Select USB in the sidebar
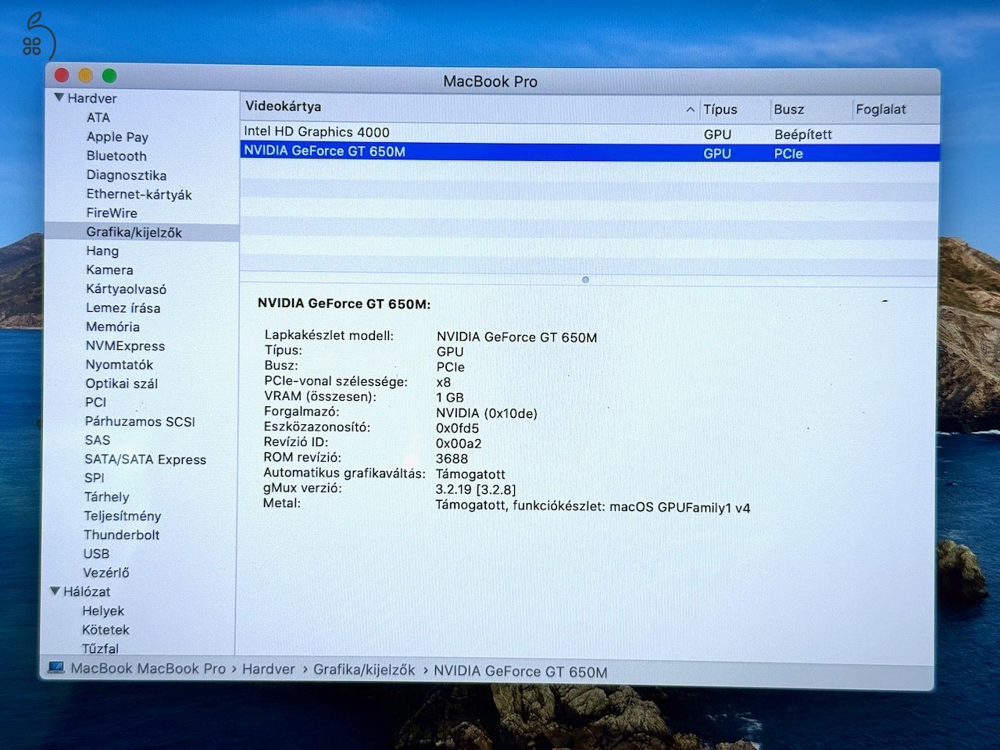 coord(96,554)
